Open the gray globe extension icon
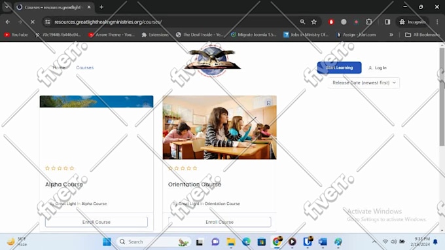The width and height of the screenshot is (445, 250). (344, 22)
